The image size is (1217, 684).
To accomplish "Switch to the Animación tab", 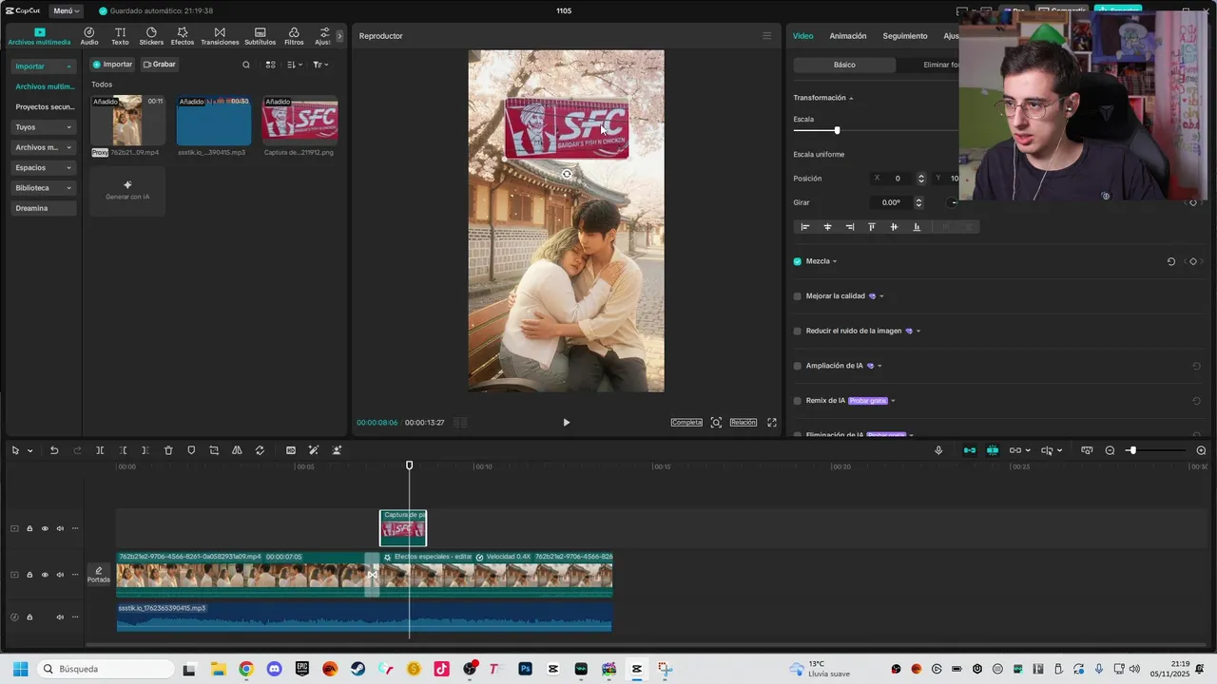I will pyautogui.click(x=848, y=36).
